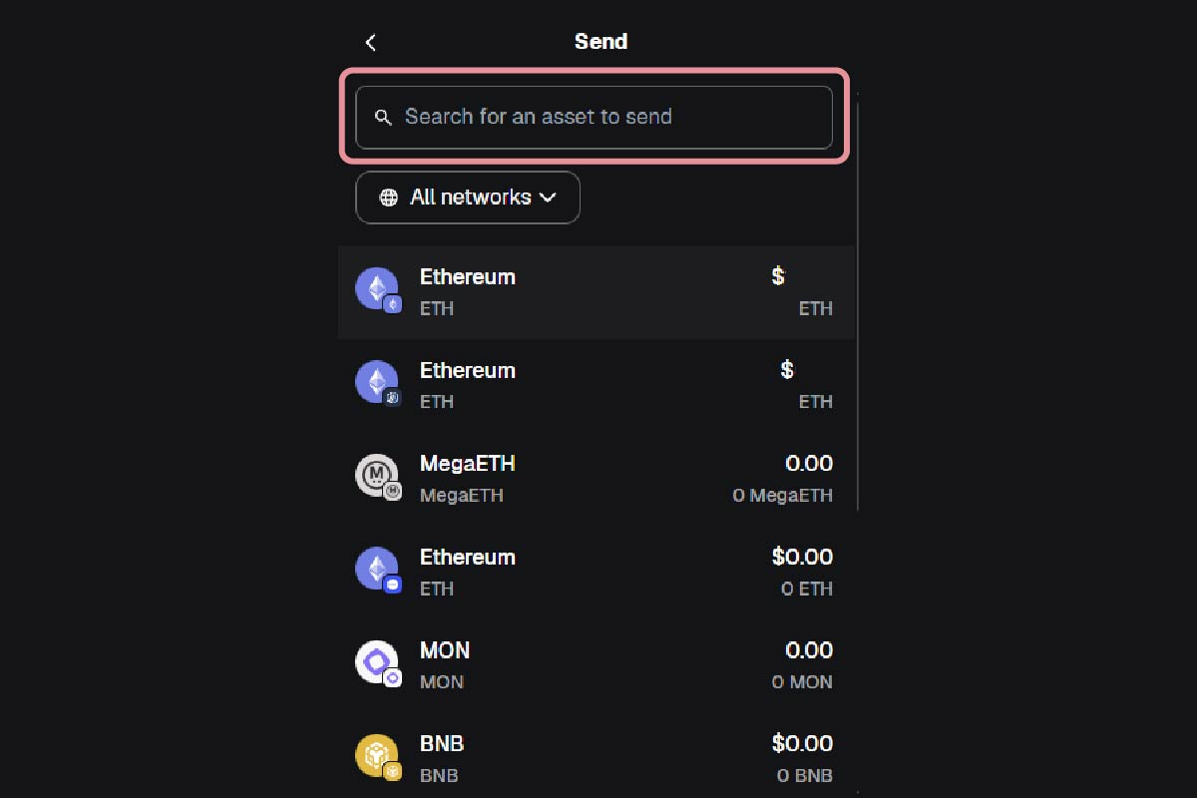Image resolution: width=1197 pixels, height=798 pixels.
Task: Focus the 'Search for an asset to send' field
Action: tap(598, 117)
